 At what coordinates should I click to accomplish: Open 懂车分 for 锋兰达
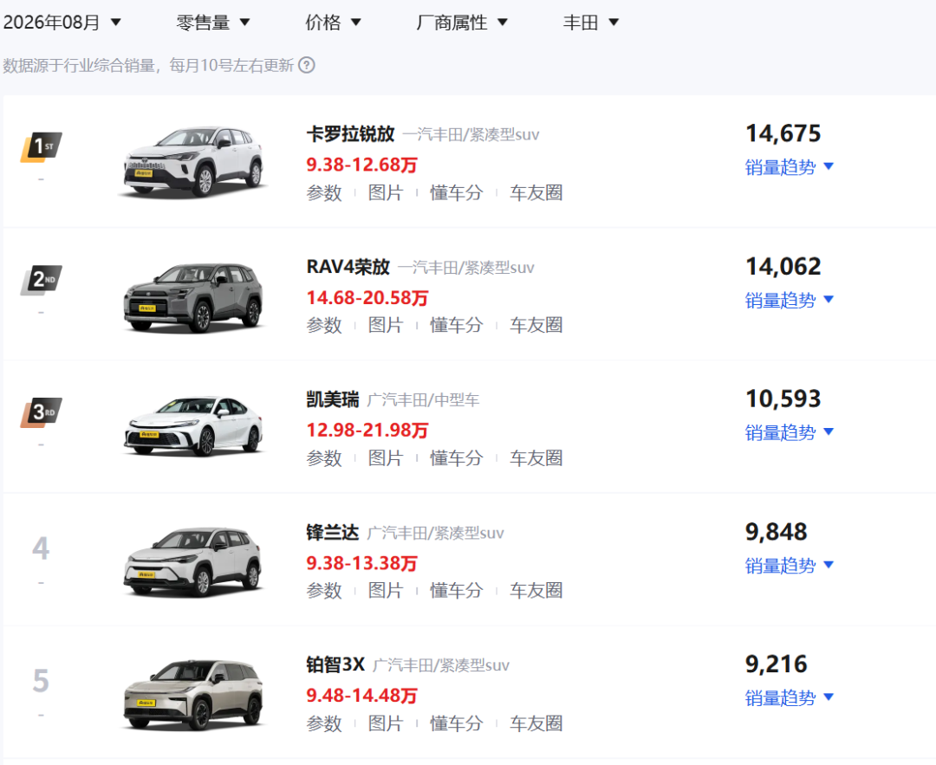pos(456,591)
